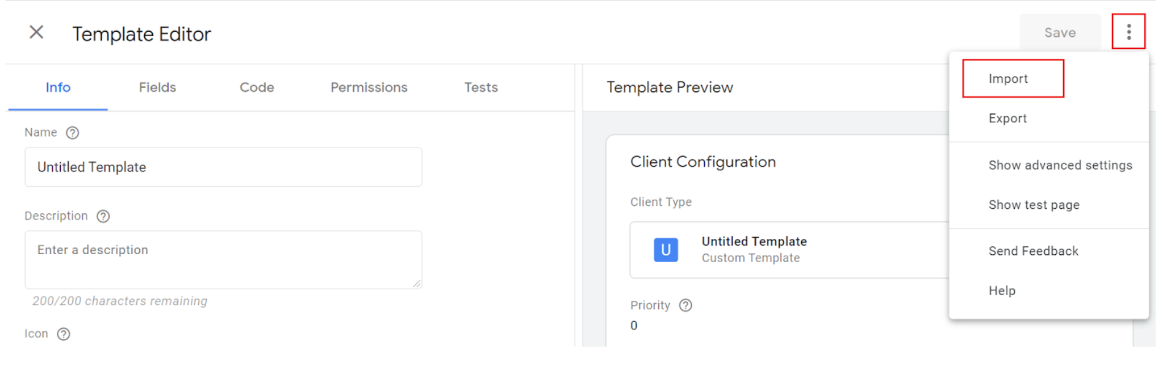Click Send Feedback in the menu
Viewport: 1157px width, 392px height.
[1033, 251]
